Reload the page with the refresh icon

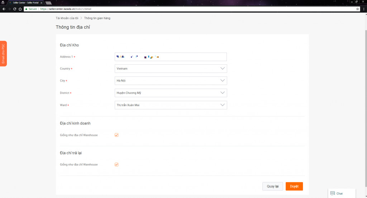15,9
